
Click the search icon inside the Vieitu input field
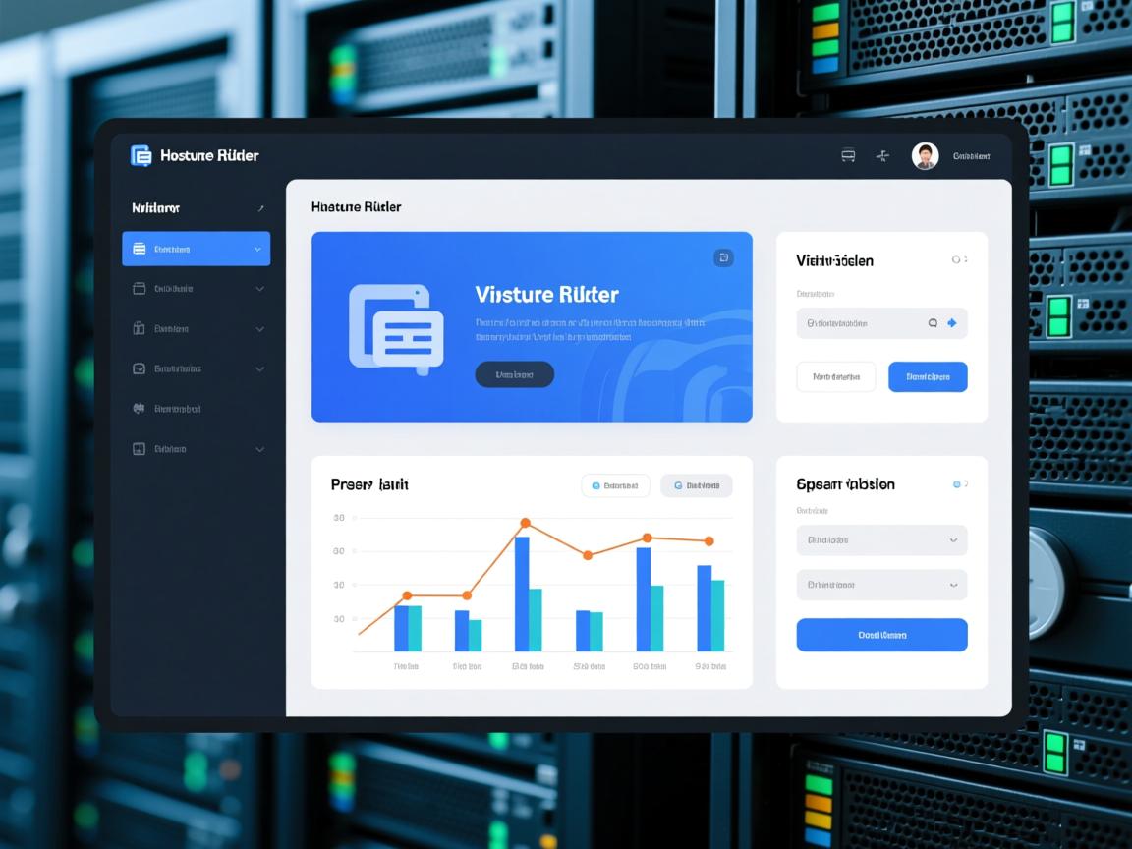[x=933, y=322]
